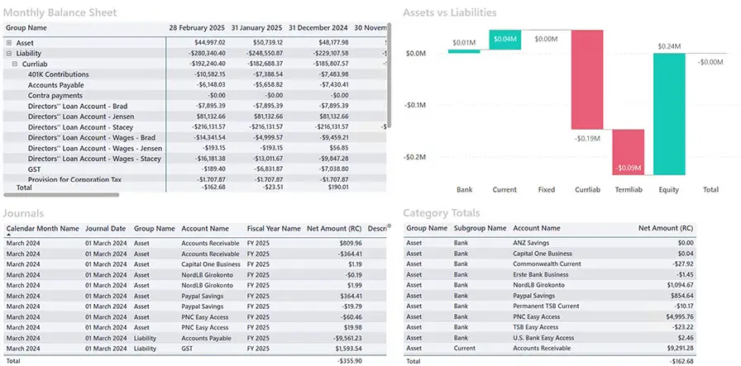
Task: Click the balance sheet vertical scrollbar
Action: 390,74
